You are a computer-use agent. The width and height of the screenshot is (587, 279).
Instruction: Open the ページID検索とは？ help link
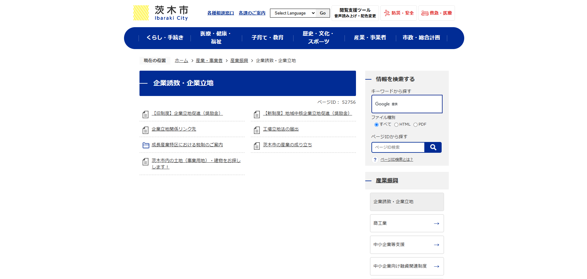coord(396,160)
